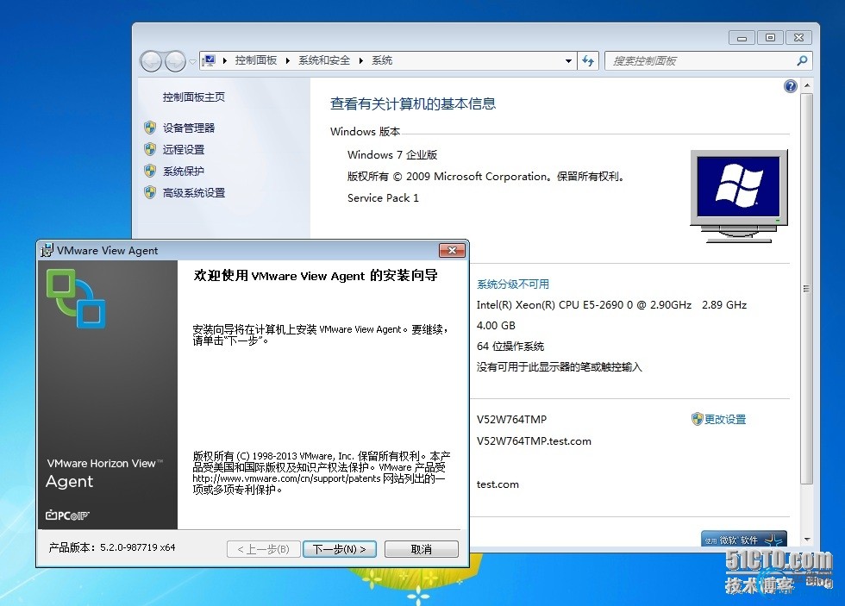Expand arrow after 控制面板 breadcrumb
Viewport: 845px width, 606px height.
pyautogui.click(x=288, y=61)
